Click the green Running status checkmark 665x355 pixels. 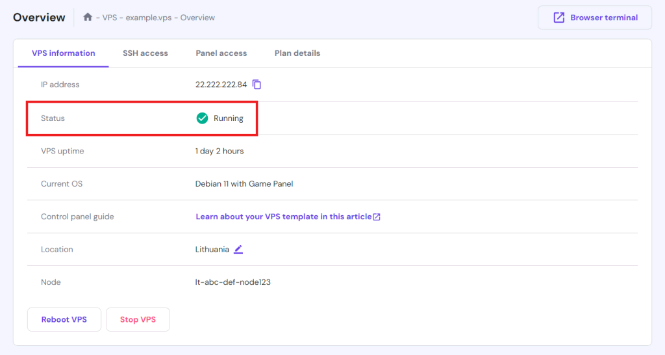[203, 118]
